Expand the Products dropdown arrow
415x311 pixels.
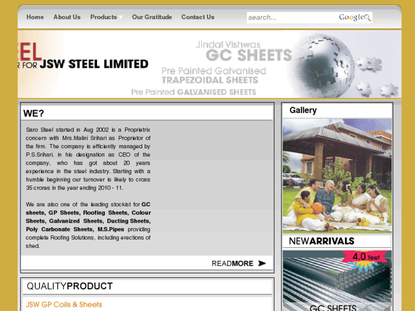point(120,18)
